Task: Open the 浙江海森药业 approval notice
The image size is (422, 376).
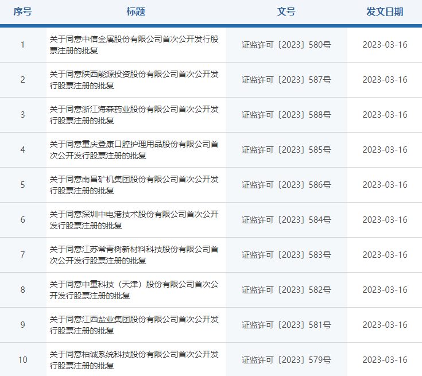Action: point(134,115)
